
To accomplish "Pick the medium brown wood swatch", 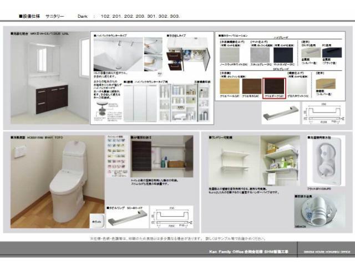I will (x=251, y=86).
